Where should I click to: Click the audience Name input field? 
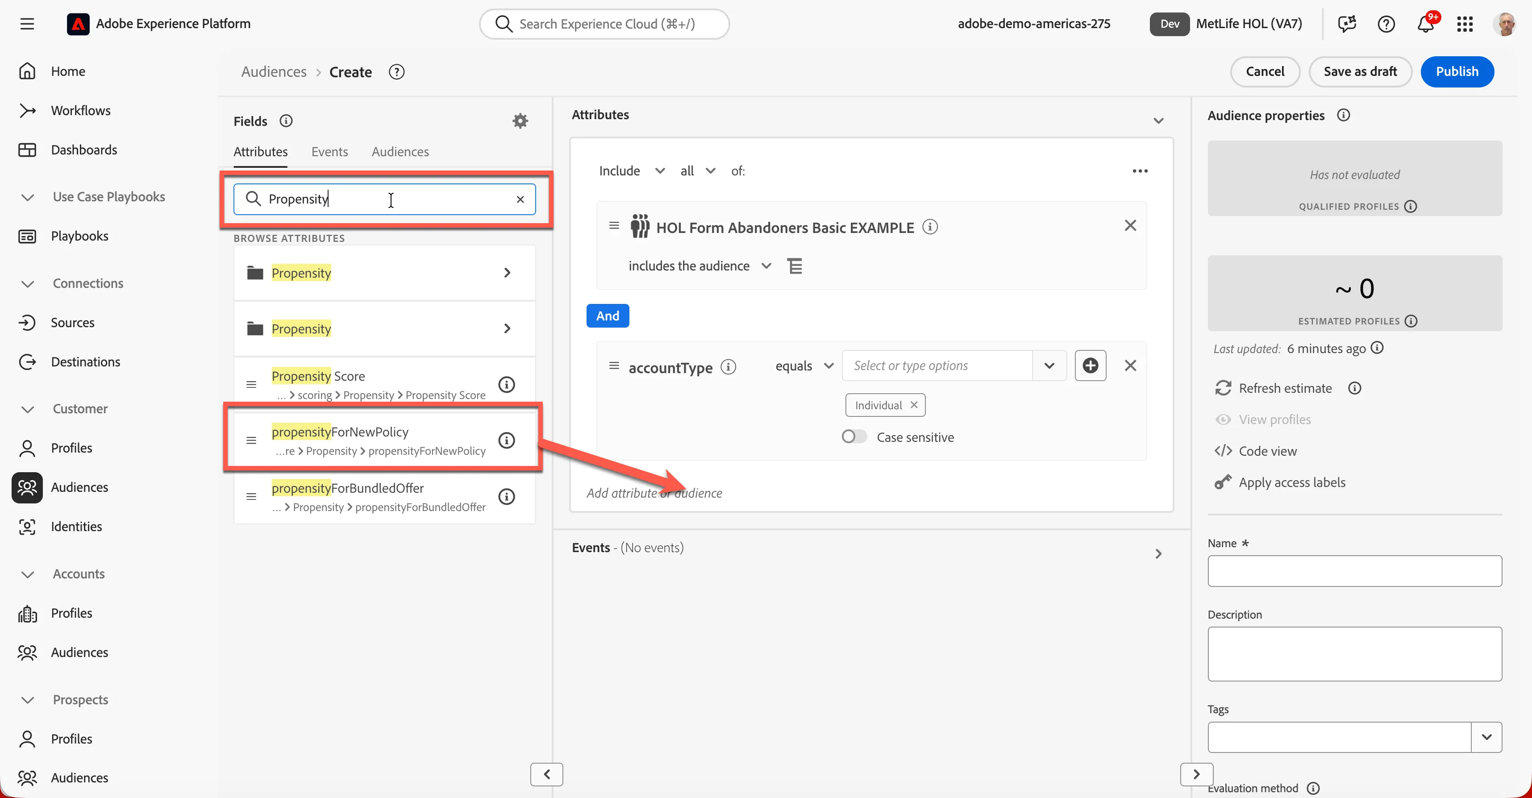click(1355, 571)
